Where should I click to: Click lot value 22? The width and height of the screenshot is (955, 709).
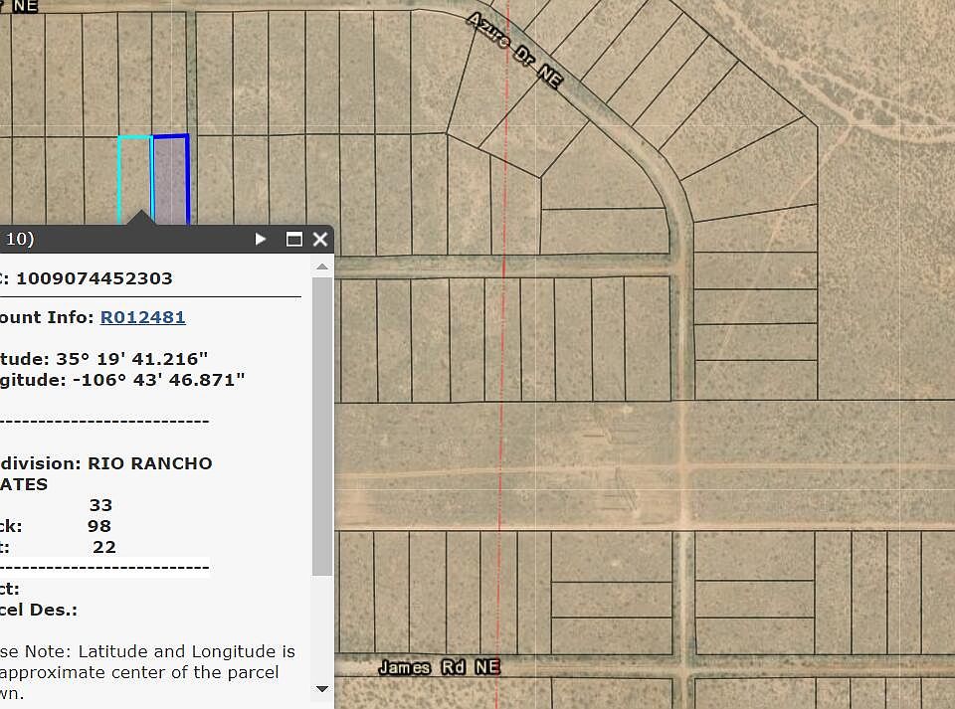104,547
